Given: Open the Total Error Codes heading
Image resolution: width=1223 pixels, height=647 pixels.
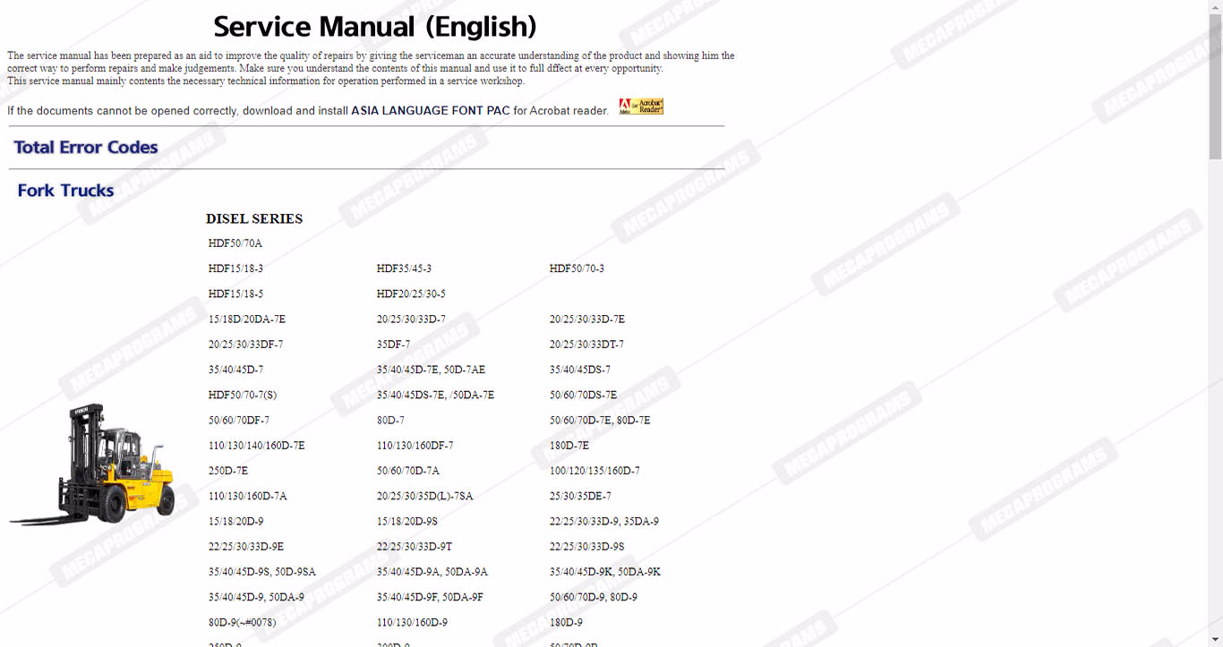Looking at the screenshot, I should point(86,148).
